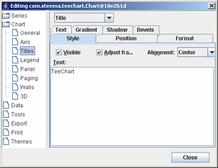
Task: Open the Title selection dropdown arrow
Action: point(109,18)
